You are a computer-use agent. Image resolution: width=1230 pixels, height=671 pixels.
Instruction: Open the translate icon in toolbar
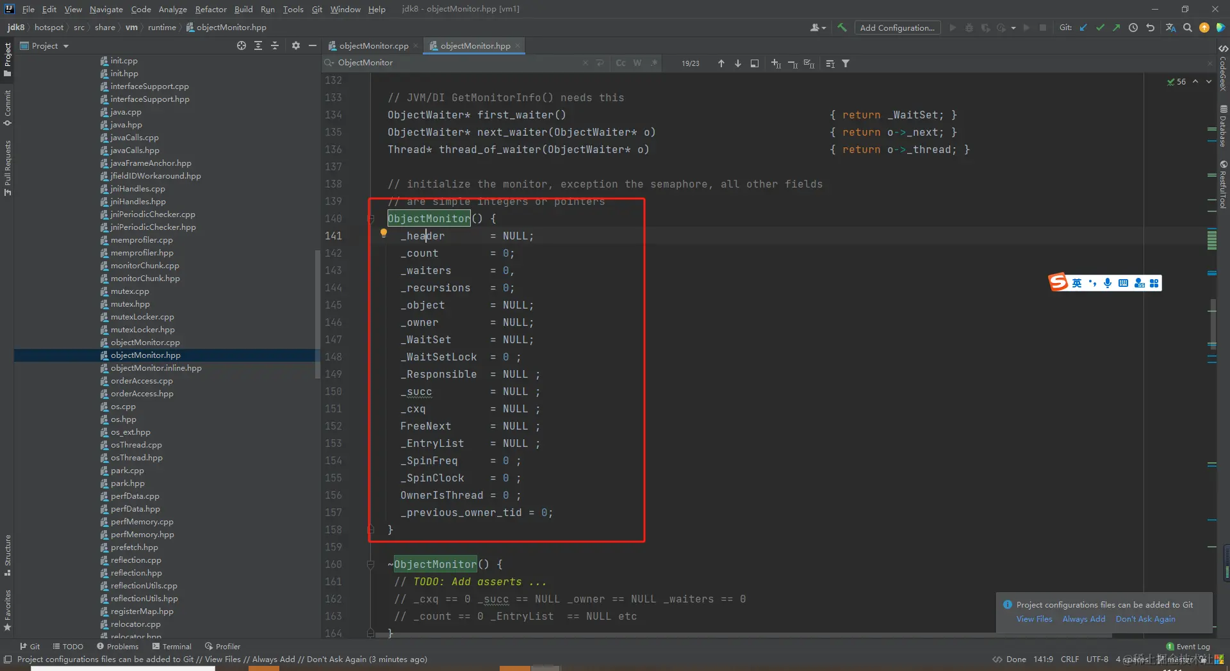pos(1170,28)
